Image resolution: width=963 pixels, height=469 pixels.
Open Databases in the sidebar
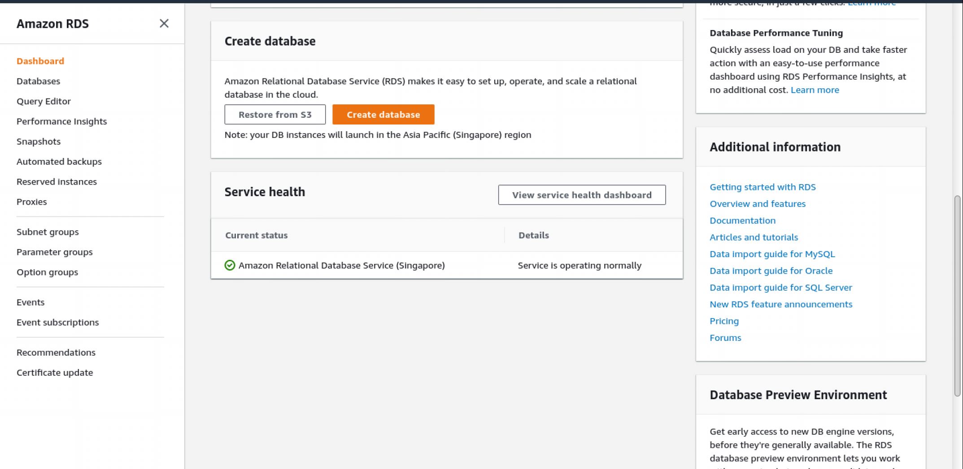click(x=38, y=81)
